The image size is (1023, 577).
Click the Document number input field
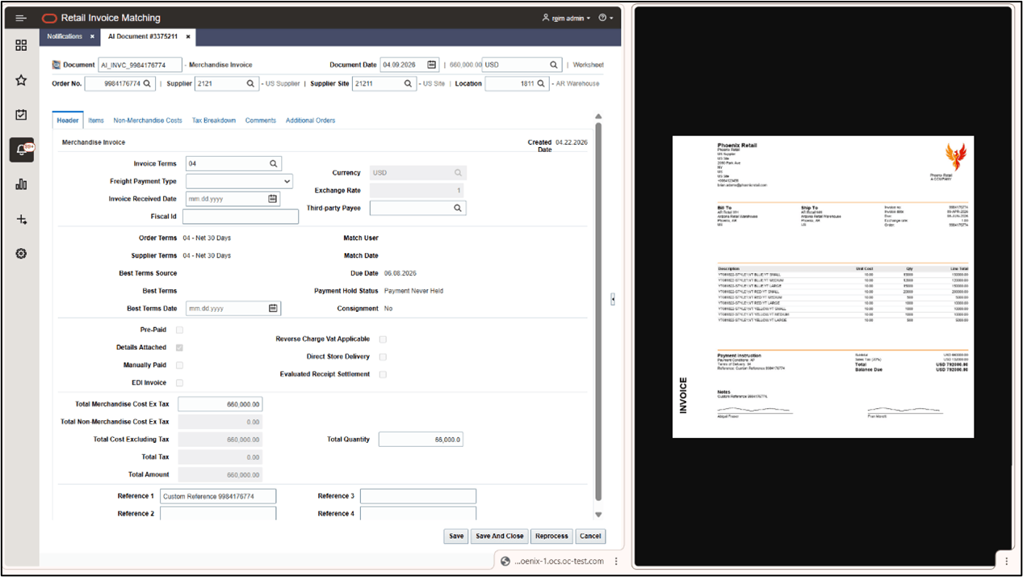pyautogui.click(x=140, y=65)
